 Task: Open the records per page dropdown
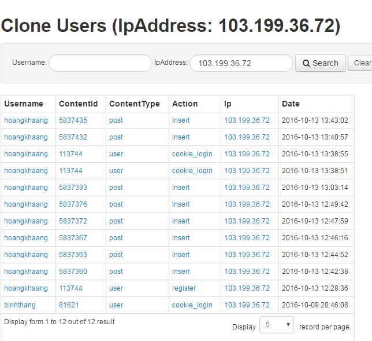pyautogui.click(x=276, y=325)
